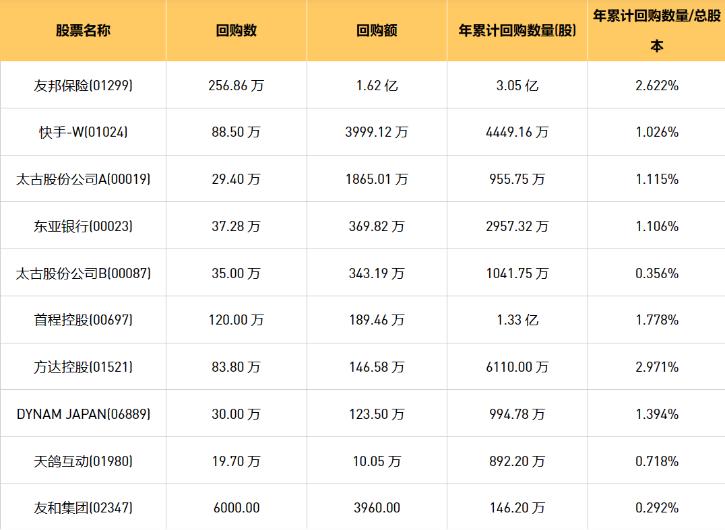Open the 太古股份公司A(00019) entry
The width and height of the screenshot is (725, 530).
point(83,179)
